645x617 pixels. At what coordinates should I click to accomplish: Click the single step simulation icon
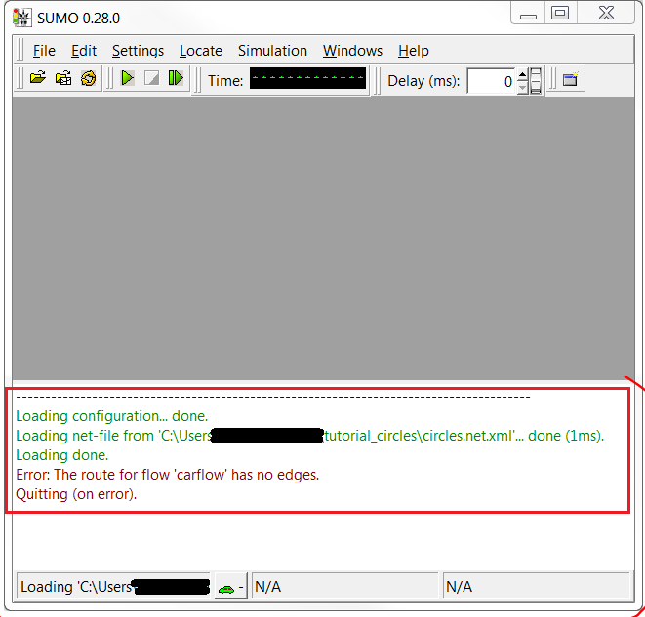[177, 79]
